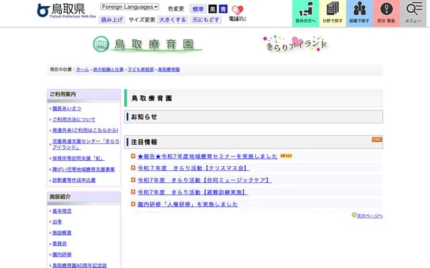Open 分野で探す icon in header
The height and width of the screenshot is (268, 430).
(x=333, y=13)
